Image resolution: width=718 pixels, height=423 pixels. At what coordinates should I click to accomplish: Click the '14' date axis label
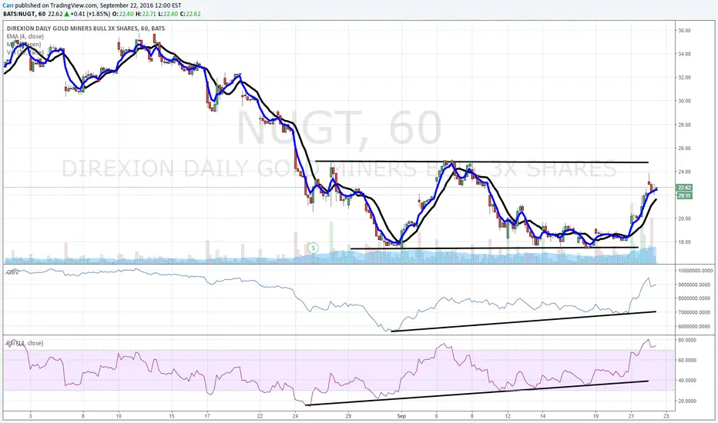coord(542,416)
